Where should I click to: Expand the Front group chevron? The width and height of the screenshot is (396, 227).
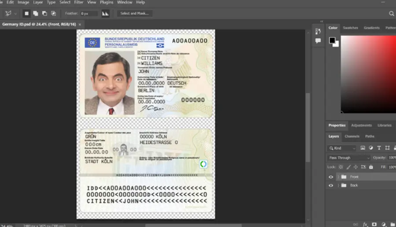click(338, 177)
